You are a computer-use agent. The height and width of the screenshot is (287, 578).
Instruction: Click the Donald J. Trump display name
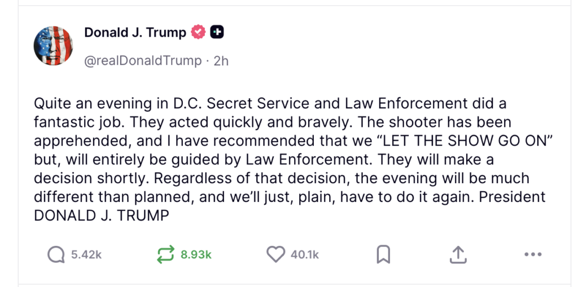click(x=135, y=33)
